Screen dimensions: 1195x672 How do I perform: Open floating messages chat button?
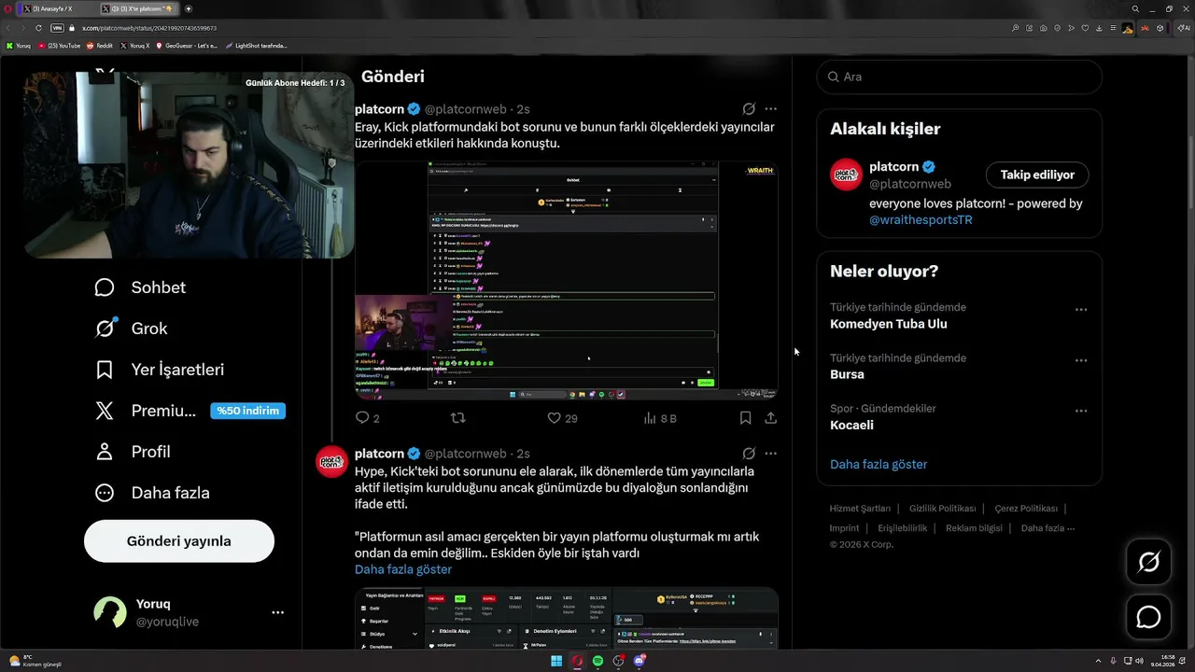point(1148,617)
